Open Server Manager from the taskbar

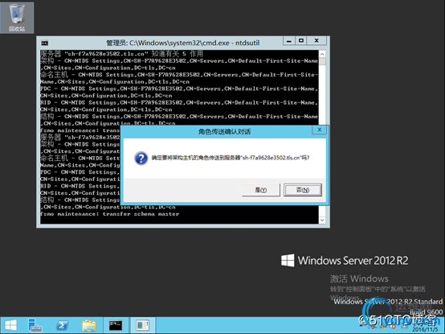coord(35,325)
